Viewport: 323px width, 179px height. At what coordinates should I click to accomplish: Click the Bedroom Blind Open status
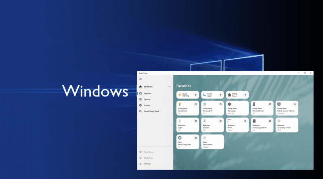point(230,130)
